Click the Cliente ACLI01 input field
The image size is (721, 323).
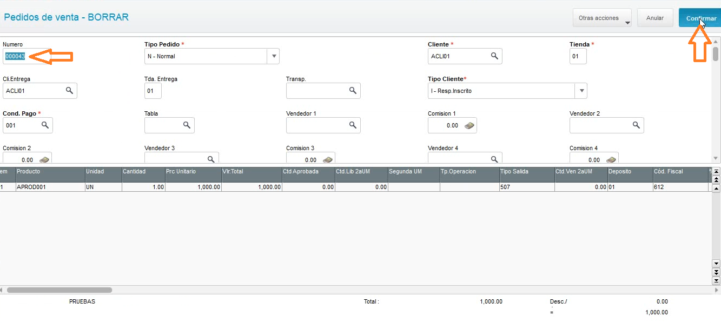(465, 56)
